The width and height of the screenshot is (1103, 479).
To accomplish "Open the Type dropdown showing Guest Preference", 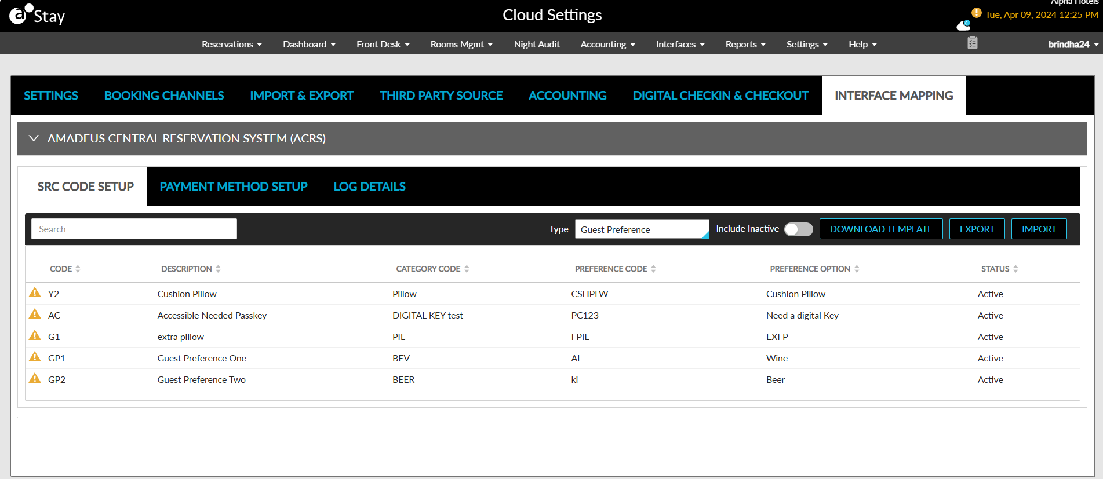I will (642, 229).
